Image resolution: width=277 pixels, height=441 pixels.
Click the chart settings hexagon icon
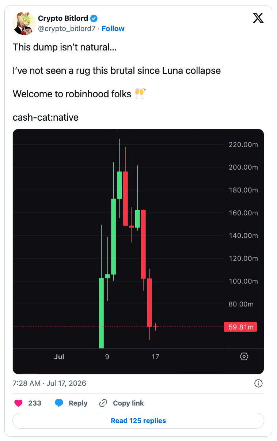click(244, 356)
